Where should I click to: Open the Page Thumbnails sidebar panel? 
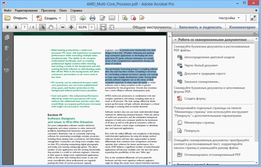pyautogui.click(x=7, y=37)
